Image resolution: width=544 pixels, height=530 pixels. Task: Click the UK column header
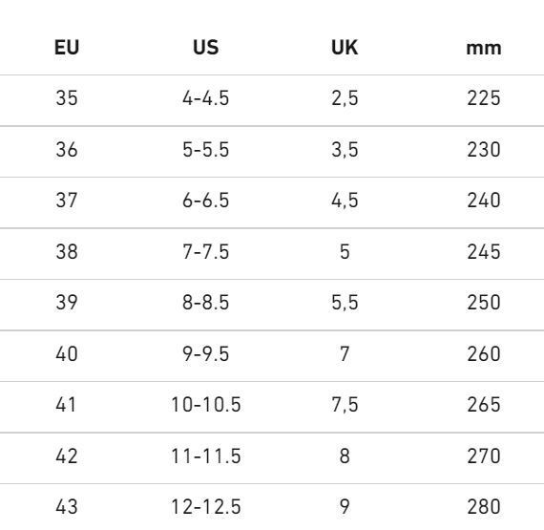tap(345, 47)
